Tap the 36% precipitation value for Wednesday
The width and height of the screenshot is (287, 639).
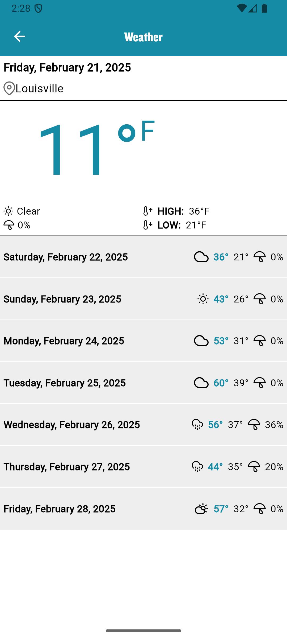[x=274, y=425]
